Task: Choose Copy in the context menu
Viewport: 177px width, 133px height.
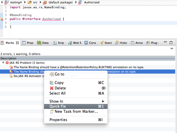Action: 76,83
